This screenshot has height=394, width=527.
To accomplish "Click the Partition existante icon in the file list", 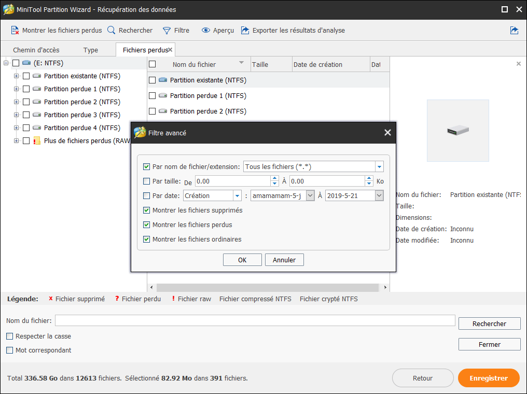I will pyautogui.click(x=163, y=80).
